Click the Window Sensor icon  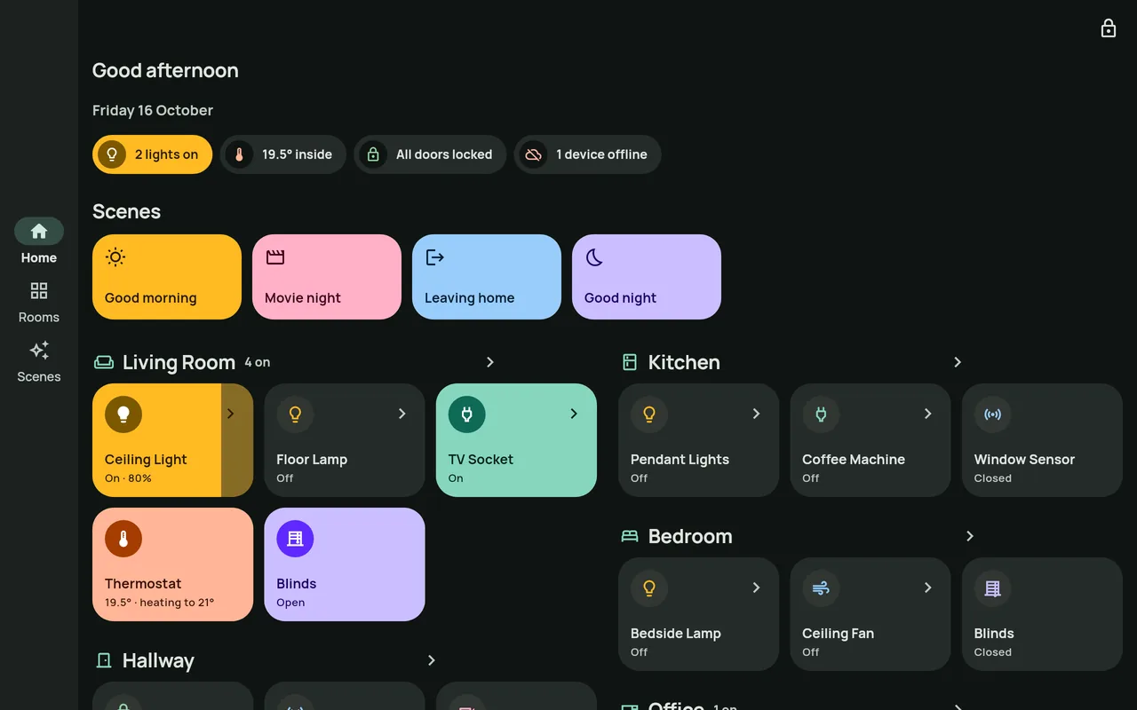click(993, 414)
